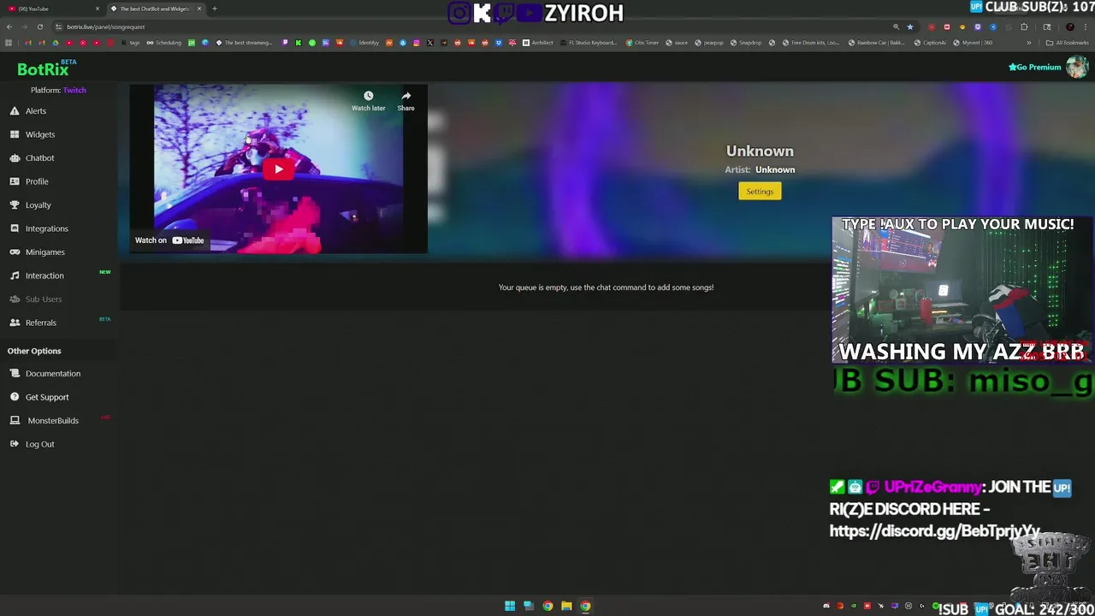Open the user avatar menu
The width and height of the screenshot is (1095, 616).
[x=1076, y=67]
